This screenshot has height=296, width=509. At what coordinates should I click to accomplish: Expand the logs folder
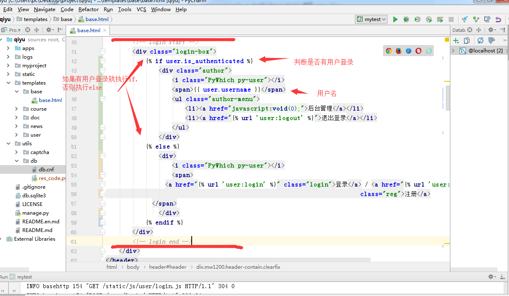pyautogui.click(x=8, y=57)
